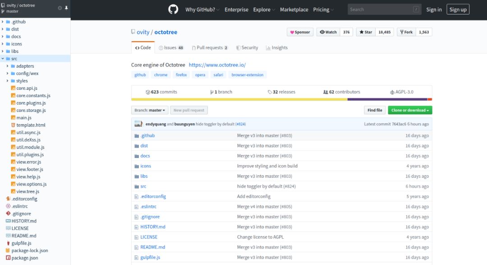Screen dimensions: 487x265
Task: Click the browser-extension topic tag
Action: (x=247, y=75)
